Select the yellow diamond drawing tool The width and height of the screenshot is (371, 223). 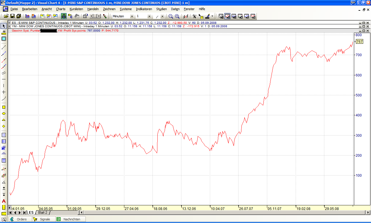(x=4, y=126)
